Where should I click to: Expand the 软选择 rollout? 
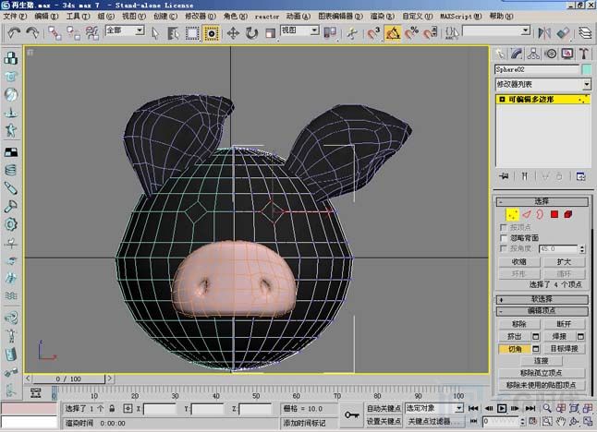[542, 299]
